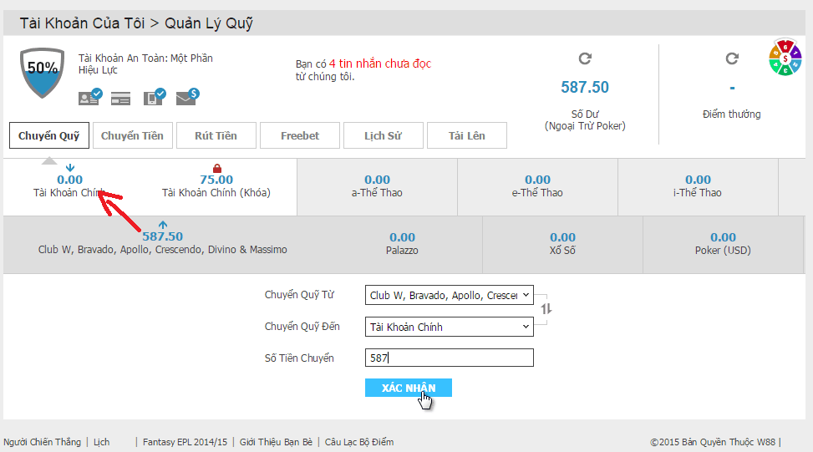This screenshot has width=813, height=452.
Task: Click the Số Tiền Chuyển amount field
Action: click(x=449, y=358)
